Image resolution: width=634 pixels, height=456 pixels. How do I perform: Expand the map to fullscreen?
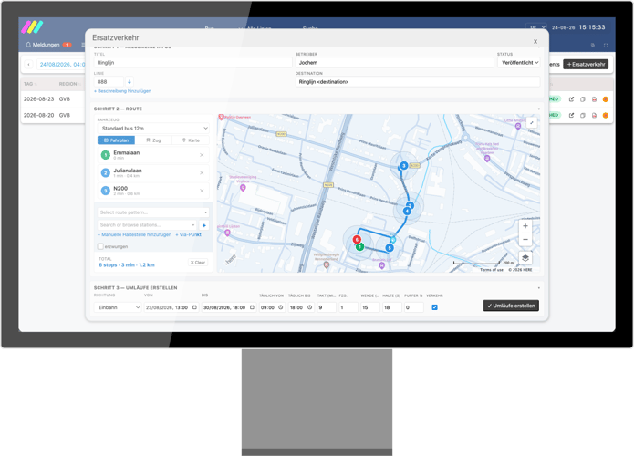point(532,123)
